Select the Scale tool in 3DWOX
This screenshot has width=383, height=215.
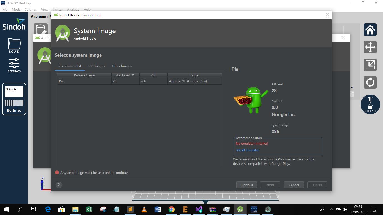coord(370,65)
